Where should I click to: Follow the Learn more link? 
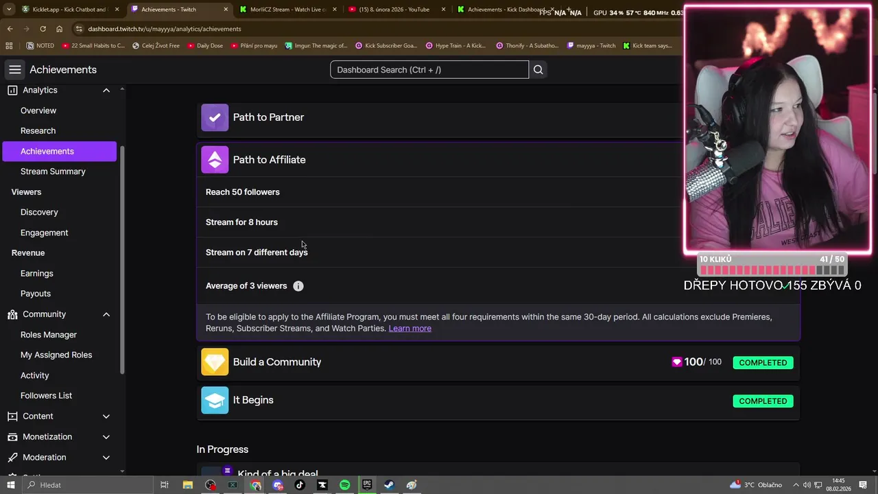point(410,329)
